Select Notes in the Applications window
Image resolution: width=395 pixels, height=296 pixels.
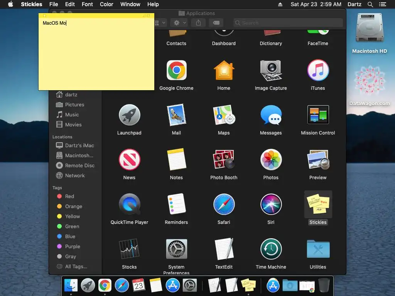pos(176,160)
